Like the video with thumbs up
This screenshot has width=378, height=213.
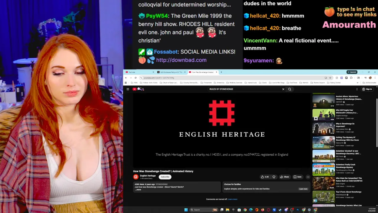click(x=265, y=177)
